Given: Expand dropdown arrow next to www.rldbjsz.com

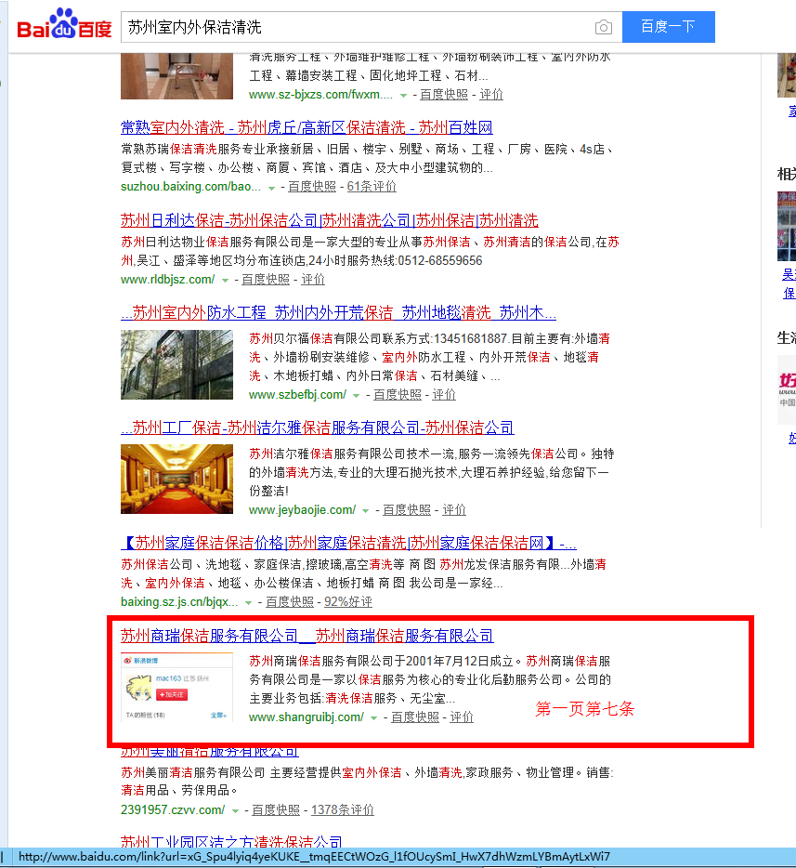Looking at the screenshot, I should click(x=225, y=281).
